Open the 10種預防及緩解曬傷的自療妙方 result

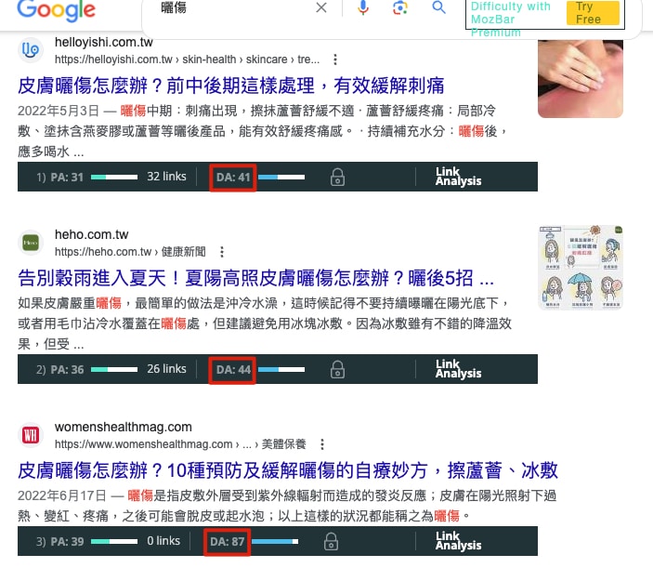coord(287,470)
